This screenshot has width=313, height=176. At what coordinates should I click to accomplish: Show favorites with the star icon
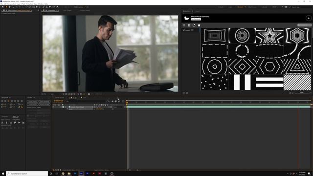[199, 25]
